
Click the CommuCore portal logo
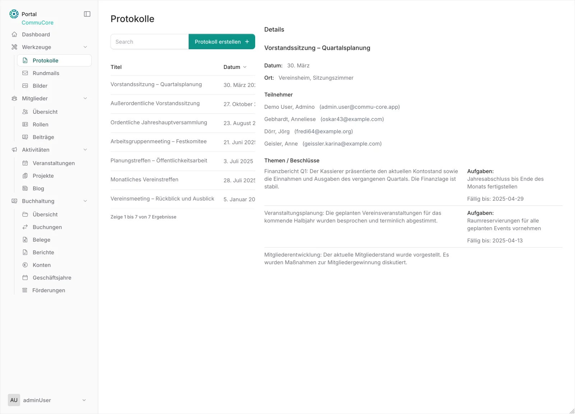[x=14, y=14]
